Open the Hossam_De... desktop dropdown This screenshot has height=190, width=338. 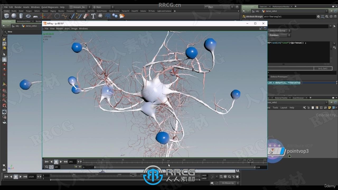80,7
